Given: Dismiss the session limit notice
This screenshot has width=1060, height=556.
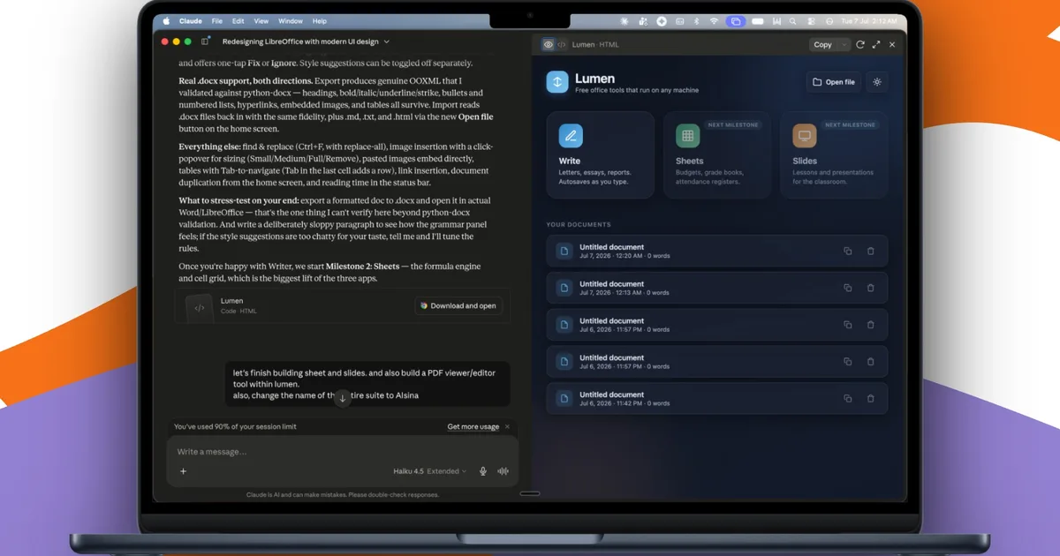Looking at the screenshot, I should coord(507,426).
